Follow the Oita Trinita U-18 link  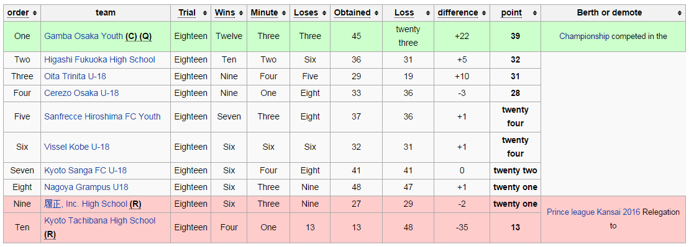[x=75, y=76]
